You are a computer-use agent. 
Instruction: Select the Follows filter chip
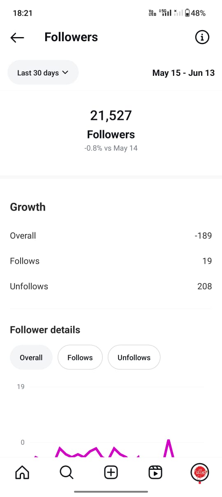click(x=80, y=358)
